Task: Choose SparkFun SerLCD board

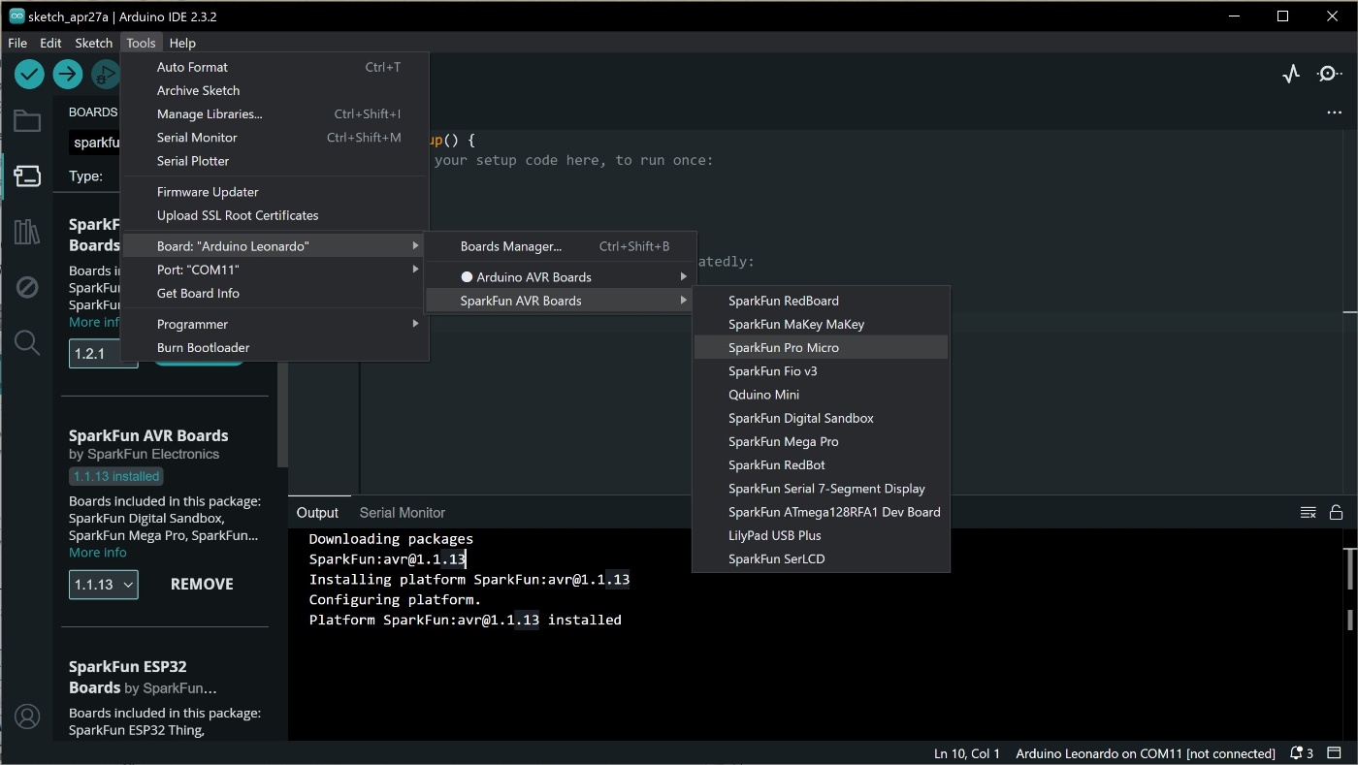Action: coord(821,558)
